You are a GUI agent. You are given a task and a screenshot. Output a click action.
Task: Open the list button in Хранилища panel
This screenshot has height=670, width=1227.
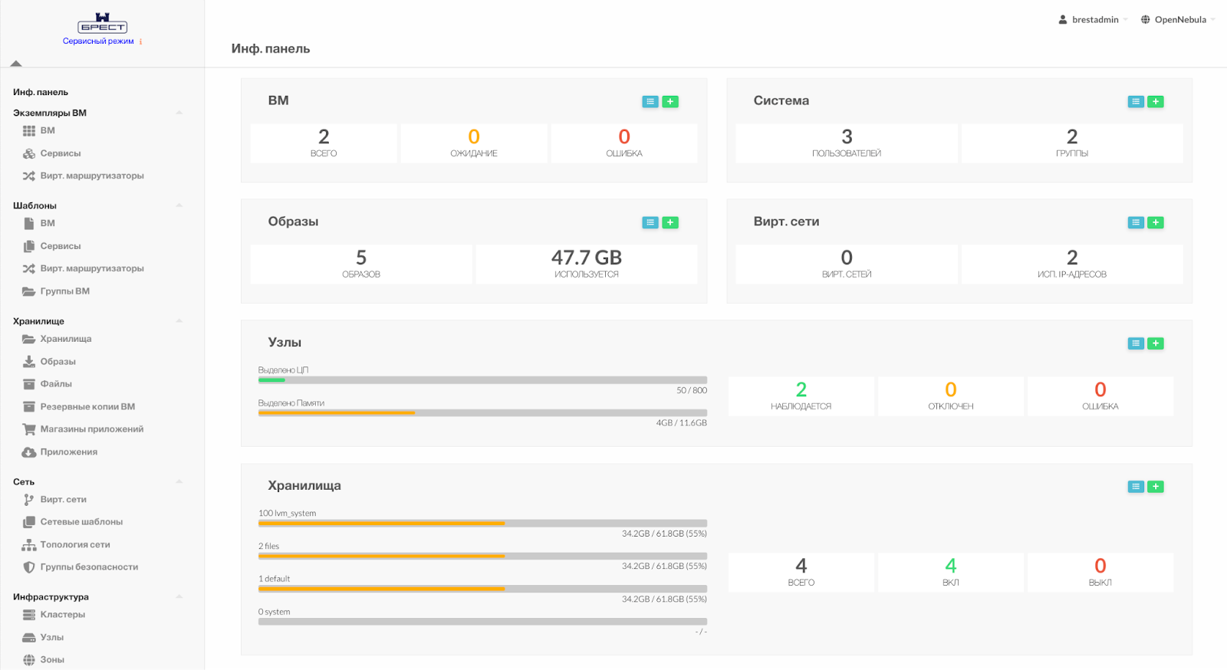[1136, 487]
